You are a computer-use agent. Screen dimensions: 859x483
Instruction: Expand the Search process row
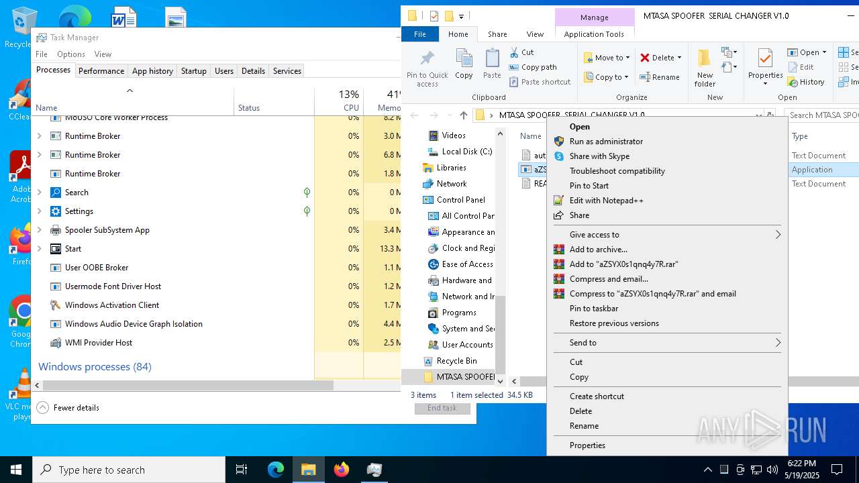click(39, 193)
